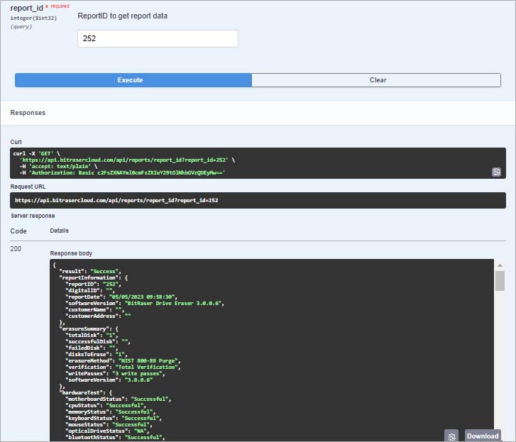
Task: Click the Details column header
Action: (59, 231)
